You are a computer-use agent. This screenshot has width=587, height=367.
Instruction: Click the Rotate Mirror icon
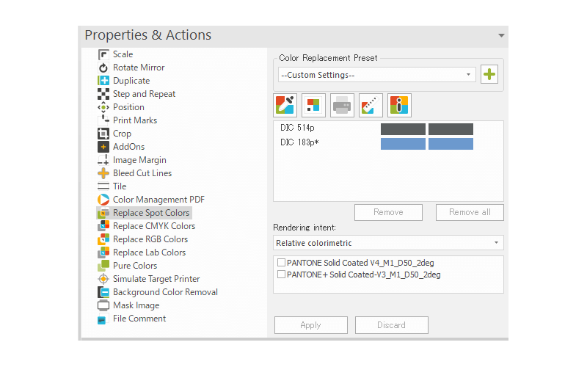[103, 68]
